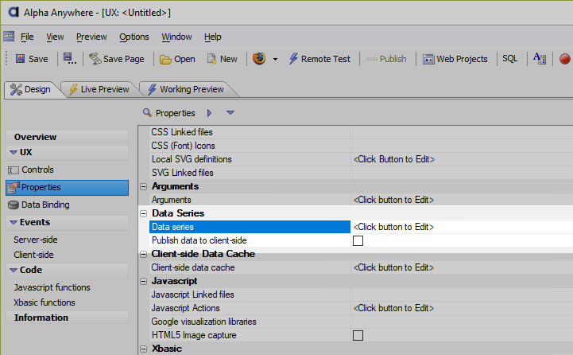Viewport: 573px width, 355px height.
Task: Click the Remote Test lightning icon
Action: (293, 59)
